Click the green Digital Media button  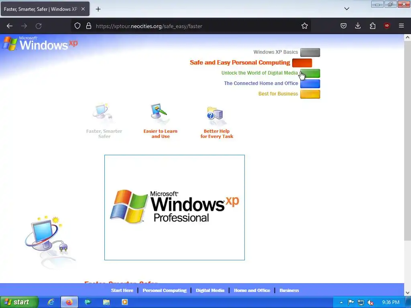click(x=310, y=73)
